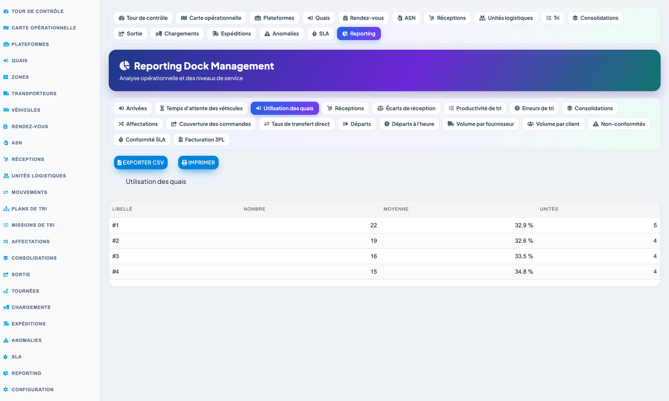Click the Chargements sidebar icon
Viewport: 669px width, 401px height.
point(6,307)
